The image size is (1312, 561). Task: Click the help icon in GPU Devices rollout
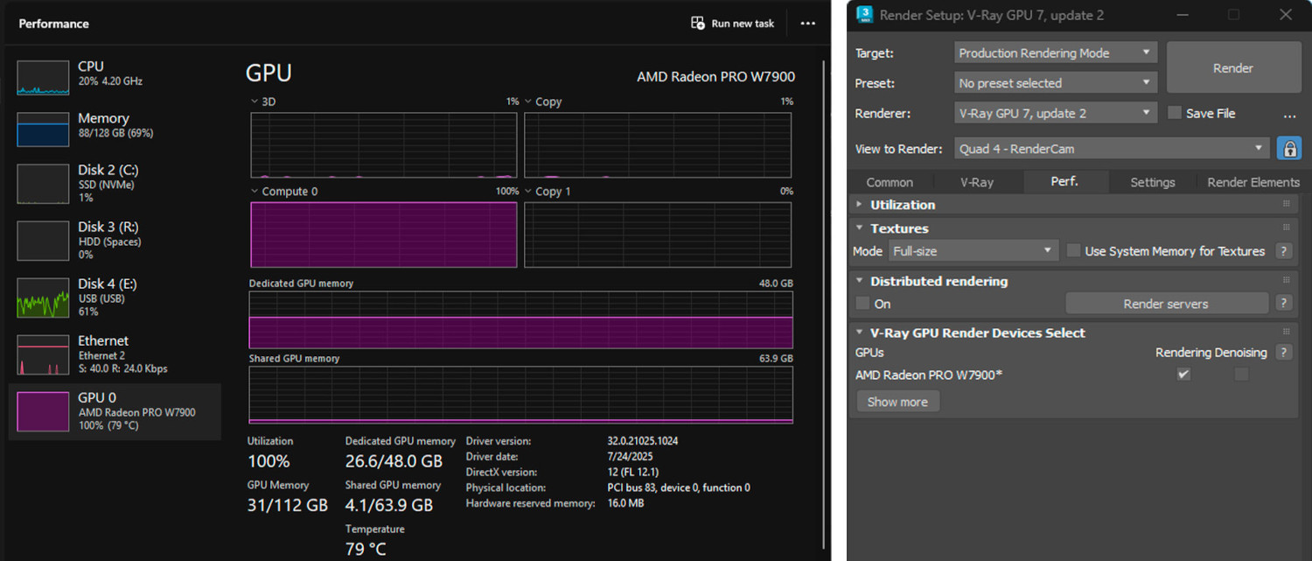click(x=1283, y=352)
